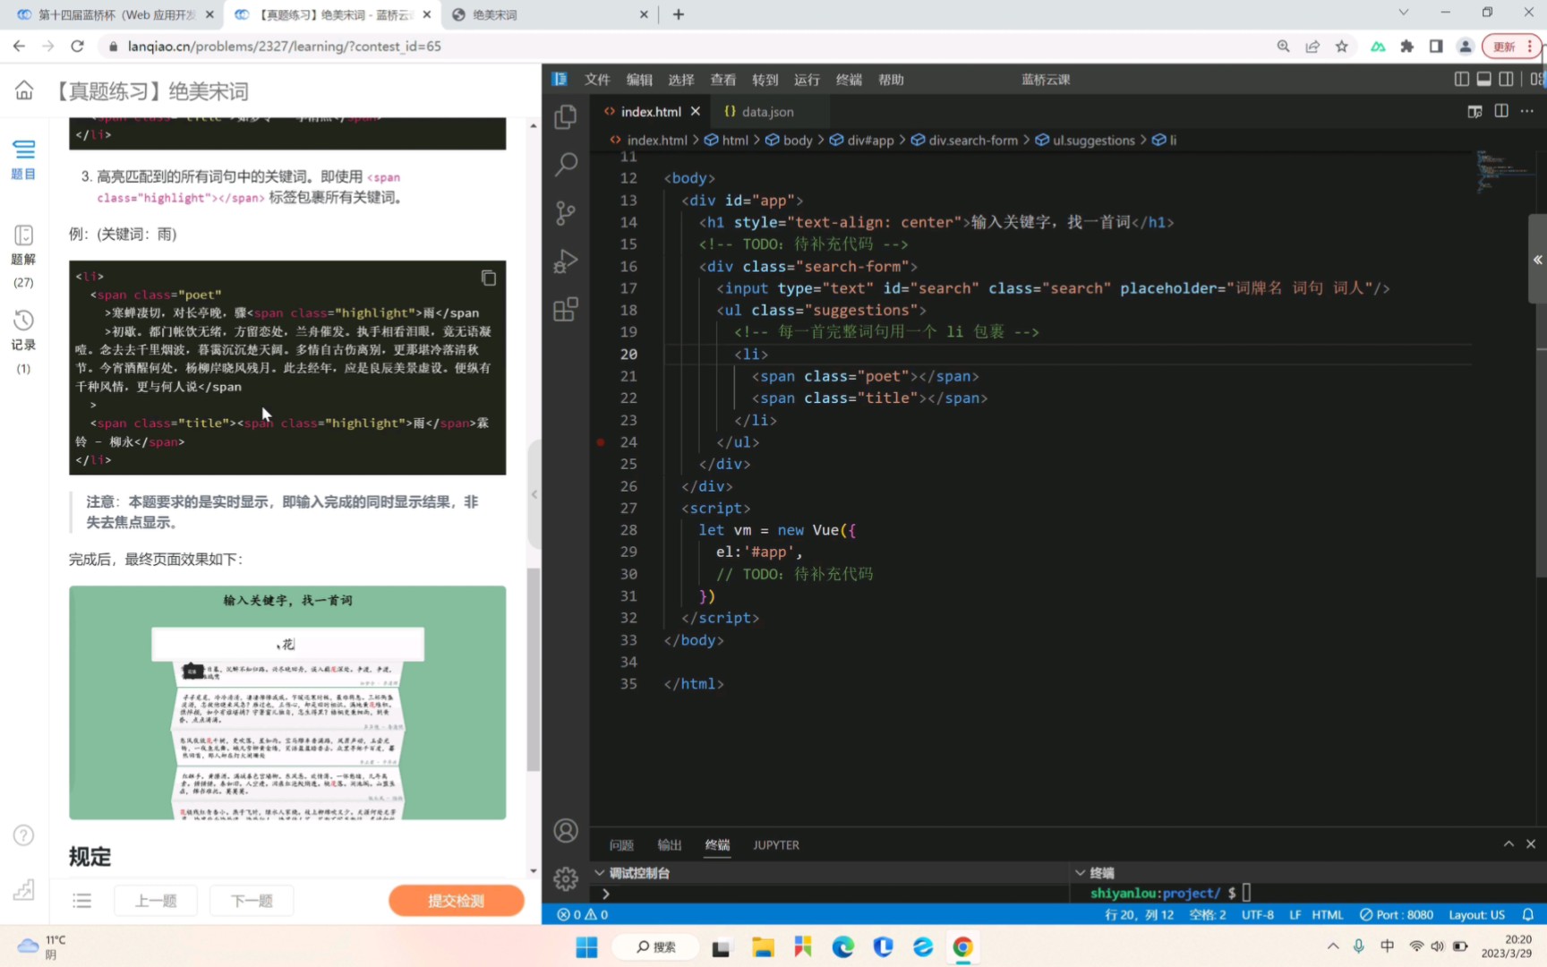This screenshot has width=1547, height=967.
Task: Open the 终端 menu in the menu bar
Action: (x=849, y=79)
